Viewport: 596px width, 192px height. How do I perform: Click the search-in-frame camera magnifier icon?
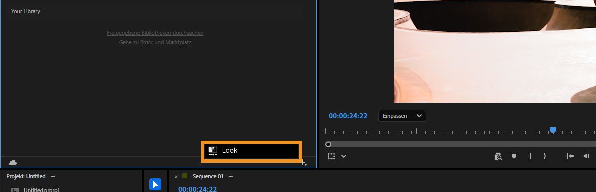[x=498, y=156]
